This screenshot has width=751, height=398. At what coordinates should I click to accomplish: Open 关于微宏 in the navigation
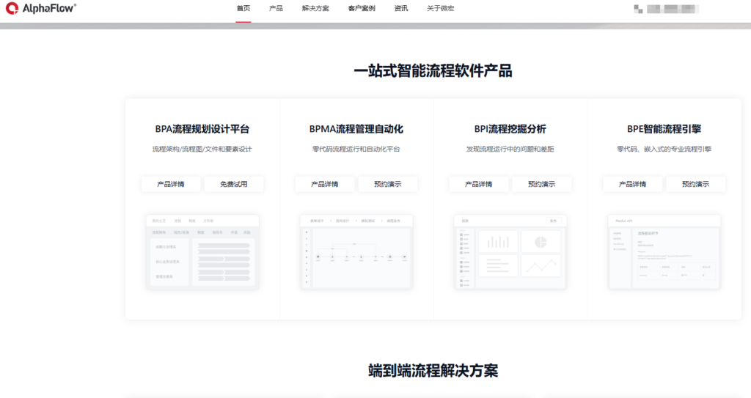tap(440, 9)
